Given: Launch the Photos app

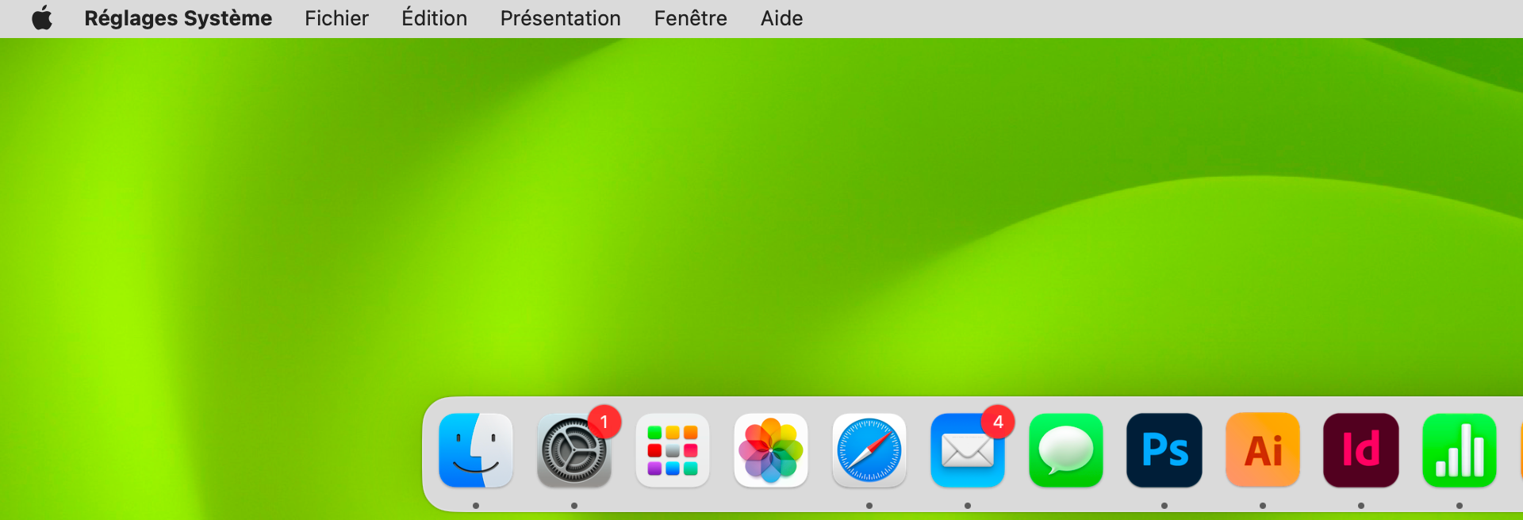Looking at the screenshot, I should [x=771, y=450].
